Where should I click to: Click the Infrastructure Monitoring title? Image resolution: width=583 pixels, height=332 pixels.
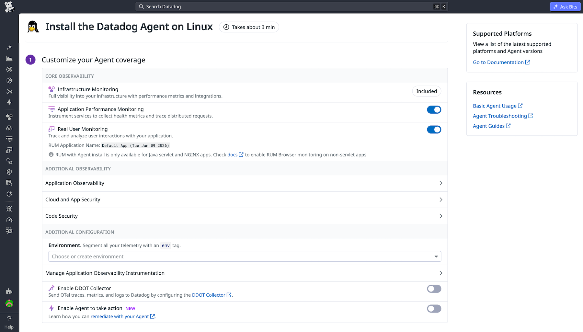tap(88, 89)
